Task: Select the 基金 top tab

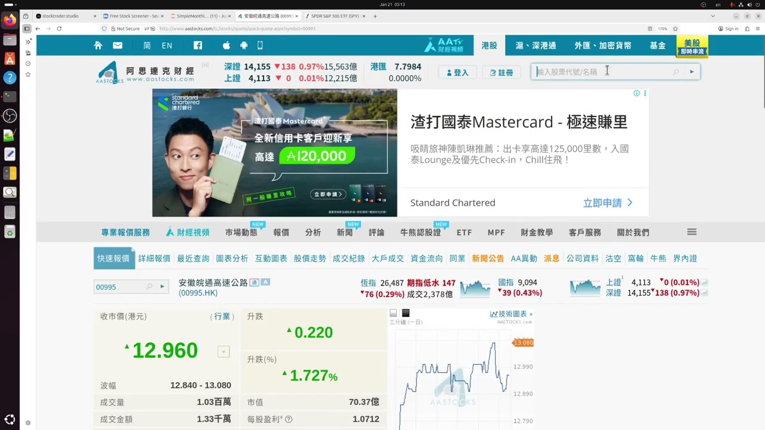Action: (657, 45)
